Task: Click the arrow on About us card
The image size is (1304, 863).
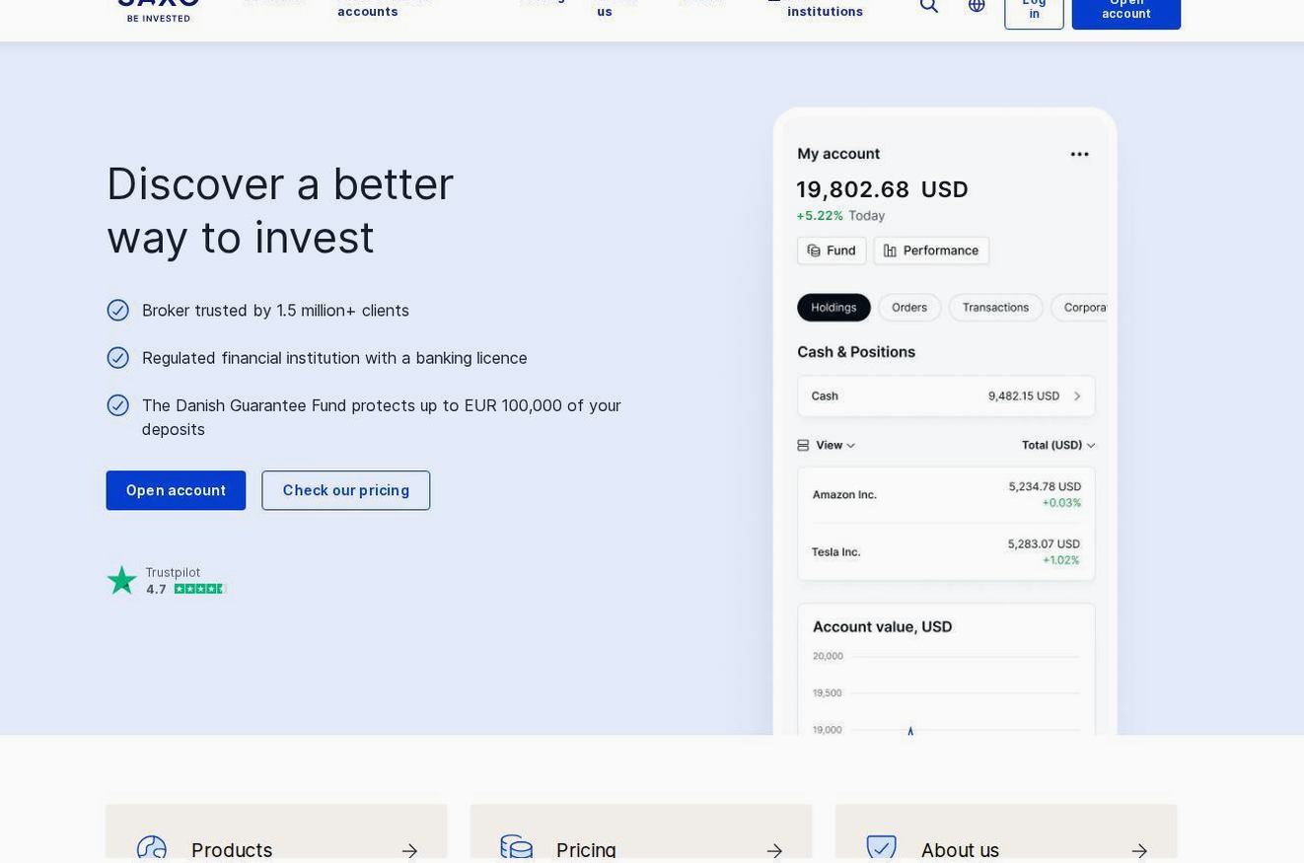Action: click(1139, 850)
